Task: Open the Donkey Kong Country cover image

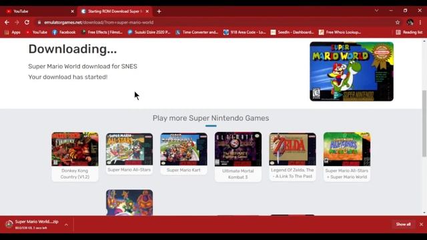Action: coord(75,149)
